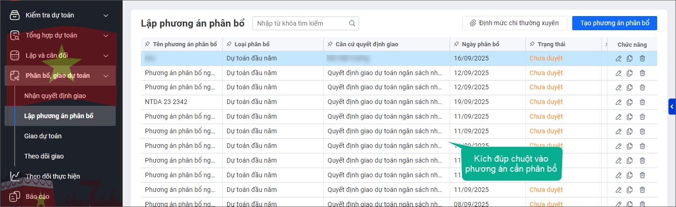This screenshot has height=207, width=676.
Task: Click blue side panel collapse arrow tab
Action: (x=672, y=107)
